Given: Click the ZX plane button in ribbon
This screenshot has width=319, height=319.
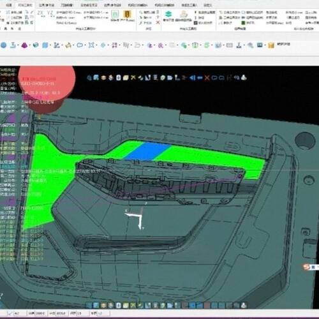Looking at the screenshot, I should (40, 14).
